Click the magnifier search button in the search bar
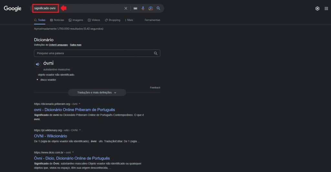This screenshot has height=172, width=331. [x=158, y=8]
